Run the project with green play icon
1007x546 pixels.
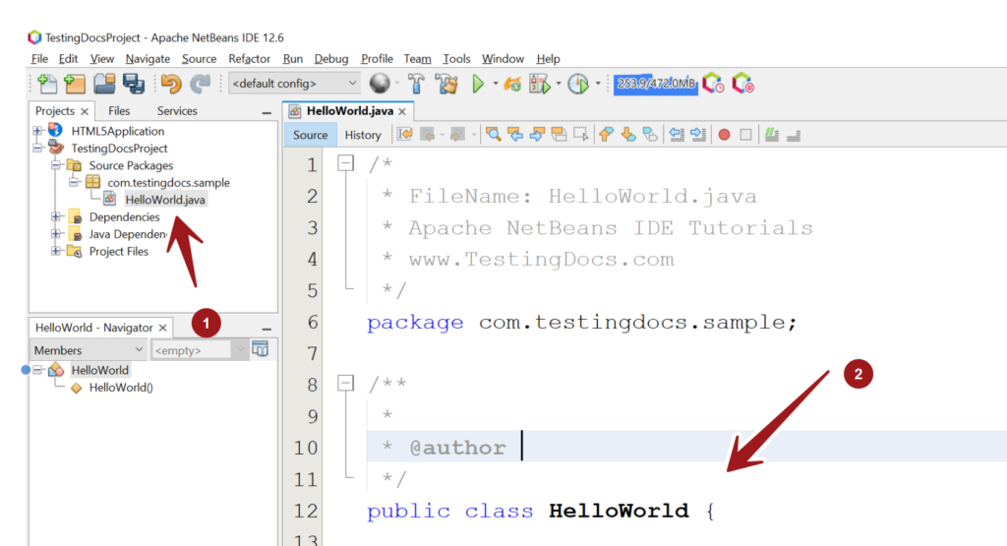(478, 85)
